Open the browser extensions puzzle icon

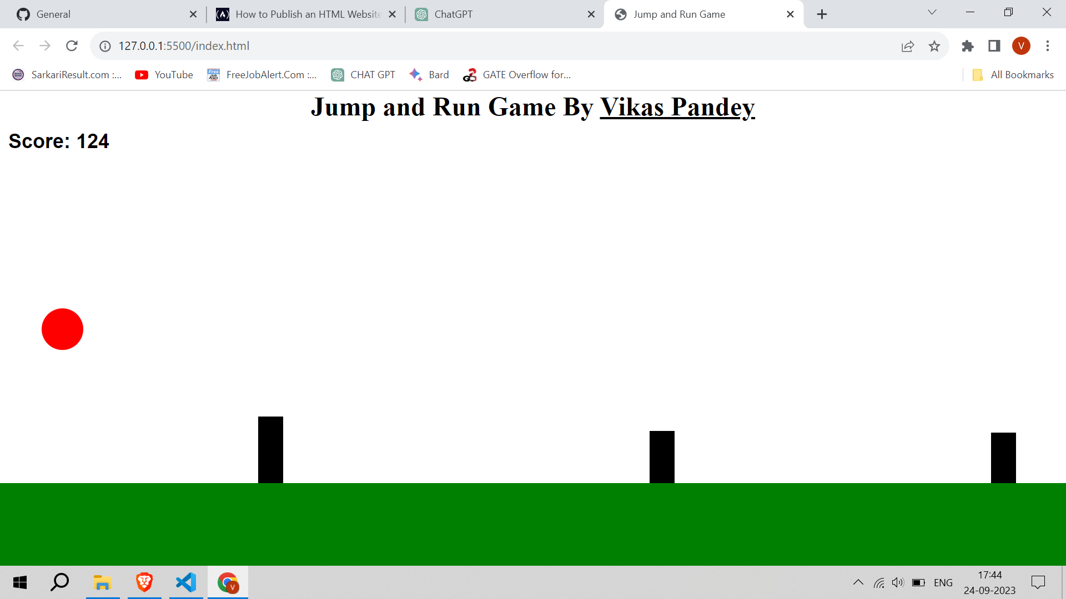pos(968,46)
